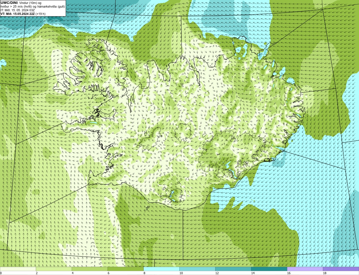This screenshot has width=359, height=275.
Task: Click legend scale label '18'
Action: click(x=325, y=273)
